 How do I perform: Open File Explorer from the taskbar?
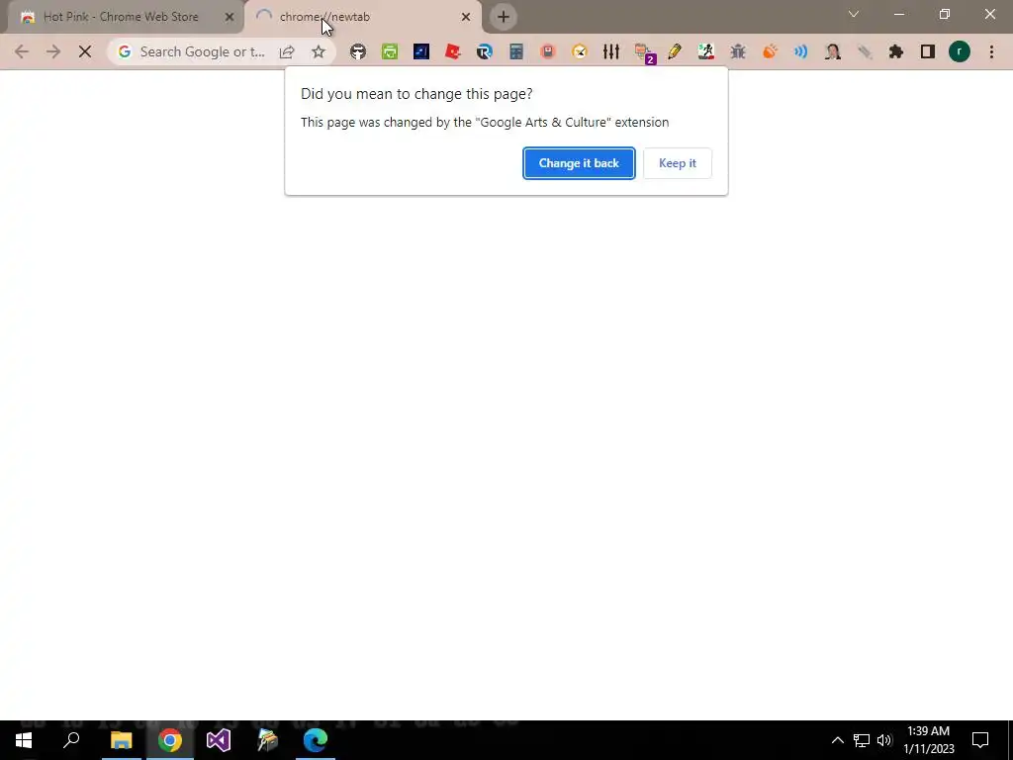coord(121,740)
